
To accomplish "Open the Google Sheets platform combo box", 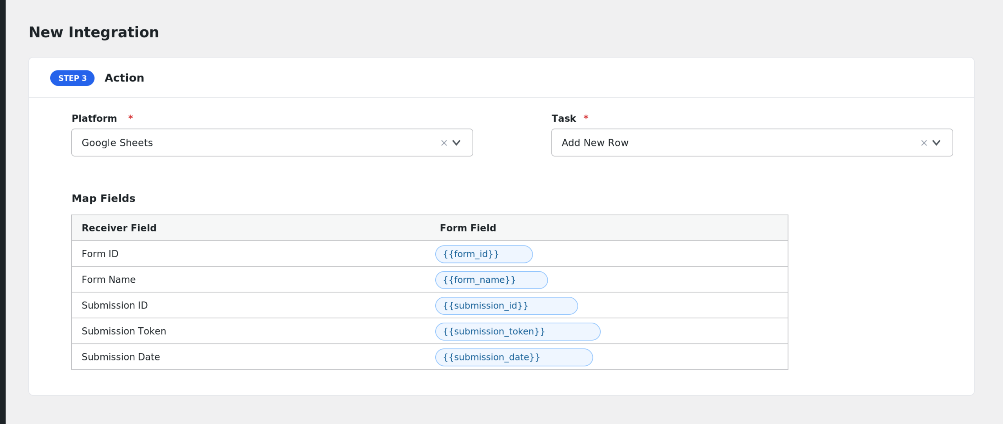I will tap(272, 143).
